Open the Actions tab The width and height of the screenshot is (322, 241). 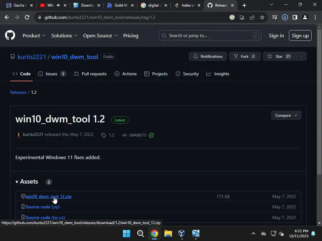pyautogui.click(x=125, y=74)
